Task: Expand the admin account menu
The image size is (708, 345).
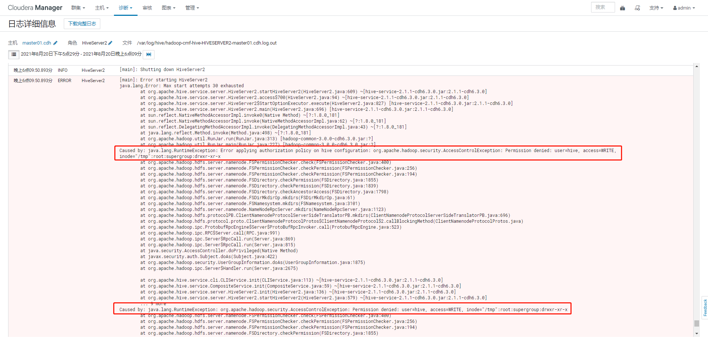Action: (x=684, y=8)
